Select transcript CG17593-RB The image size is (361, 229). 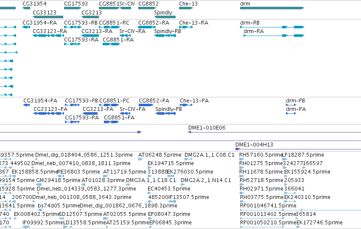[x=73, y=27]
